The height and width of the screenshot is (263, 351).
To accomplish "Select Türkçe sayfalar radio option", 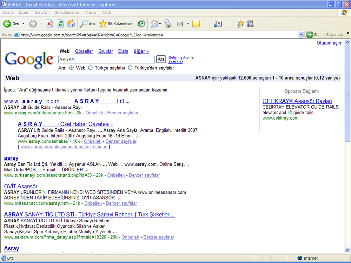I will (90, 68).
